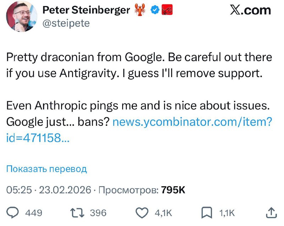Click the red affiliate badge next to verification
Viewport: 284px width, 226px height.
167,10
